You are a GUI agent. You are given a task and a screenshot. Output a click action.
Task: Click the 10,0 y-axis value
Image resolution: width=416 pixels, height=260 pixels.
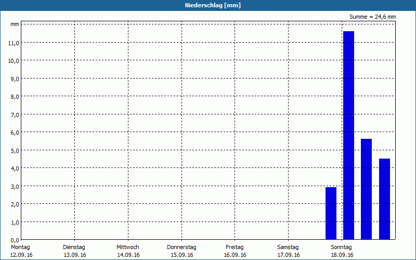pyautogui.click(x=14, y=61)
